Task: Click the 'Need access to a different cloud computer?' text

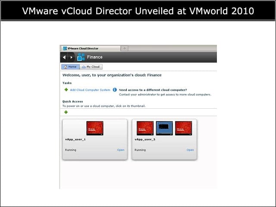Action: 153,90
